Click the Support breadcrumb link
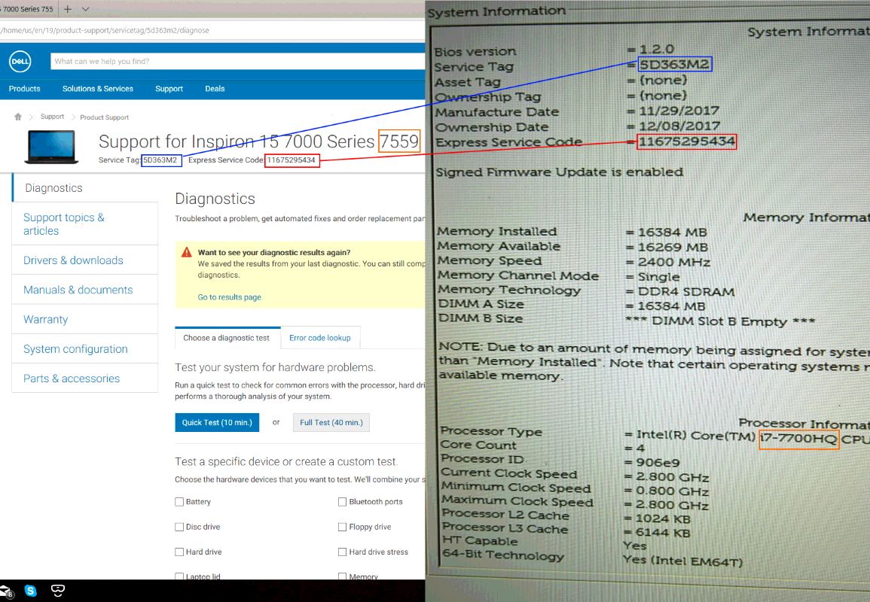 (52, 117)
